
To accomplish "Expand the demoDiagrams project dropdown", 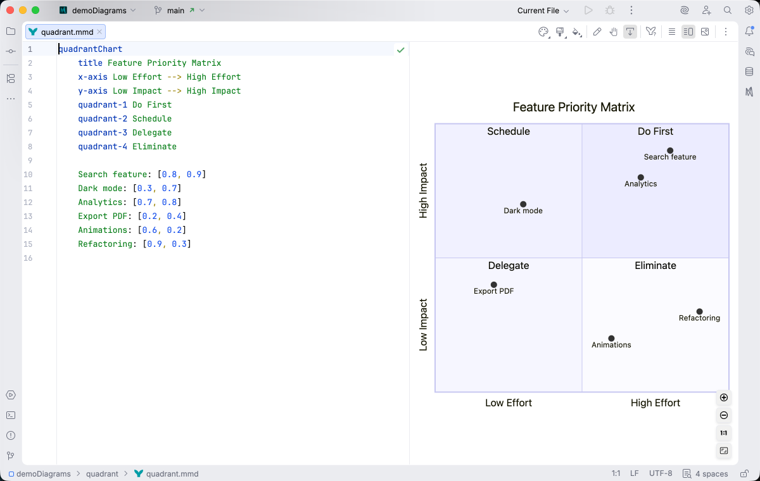I will click(98, 10).
